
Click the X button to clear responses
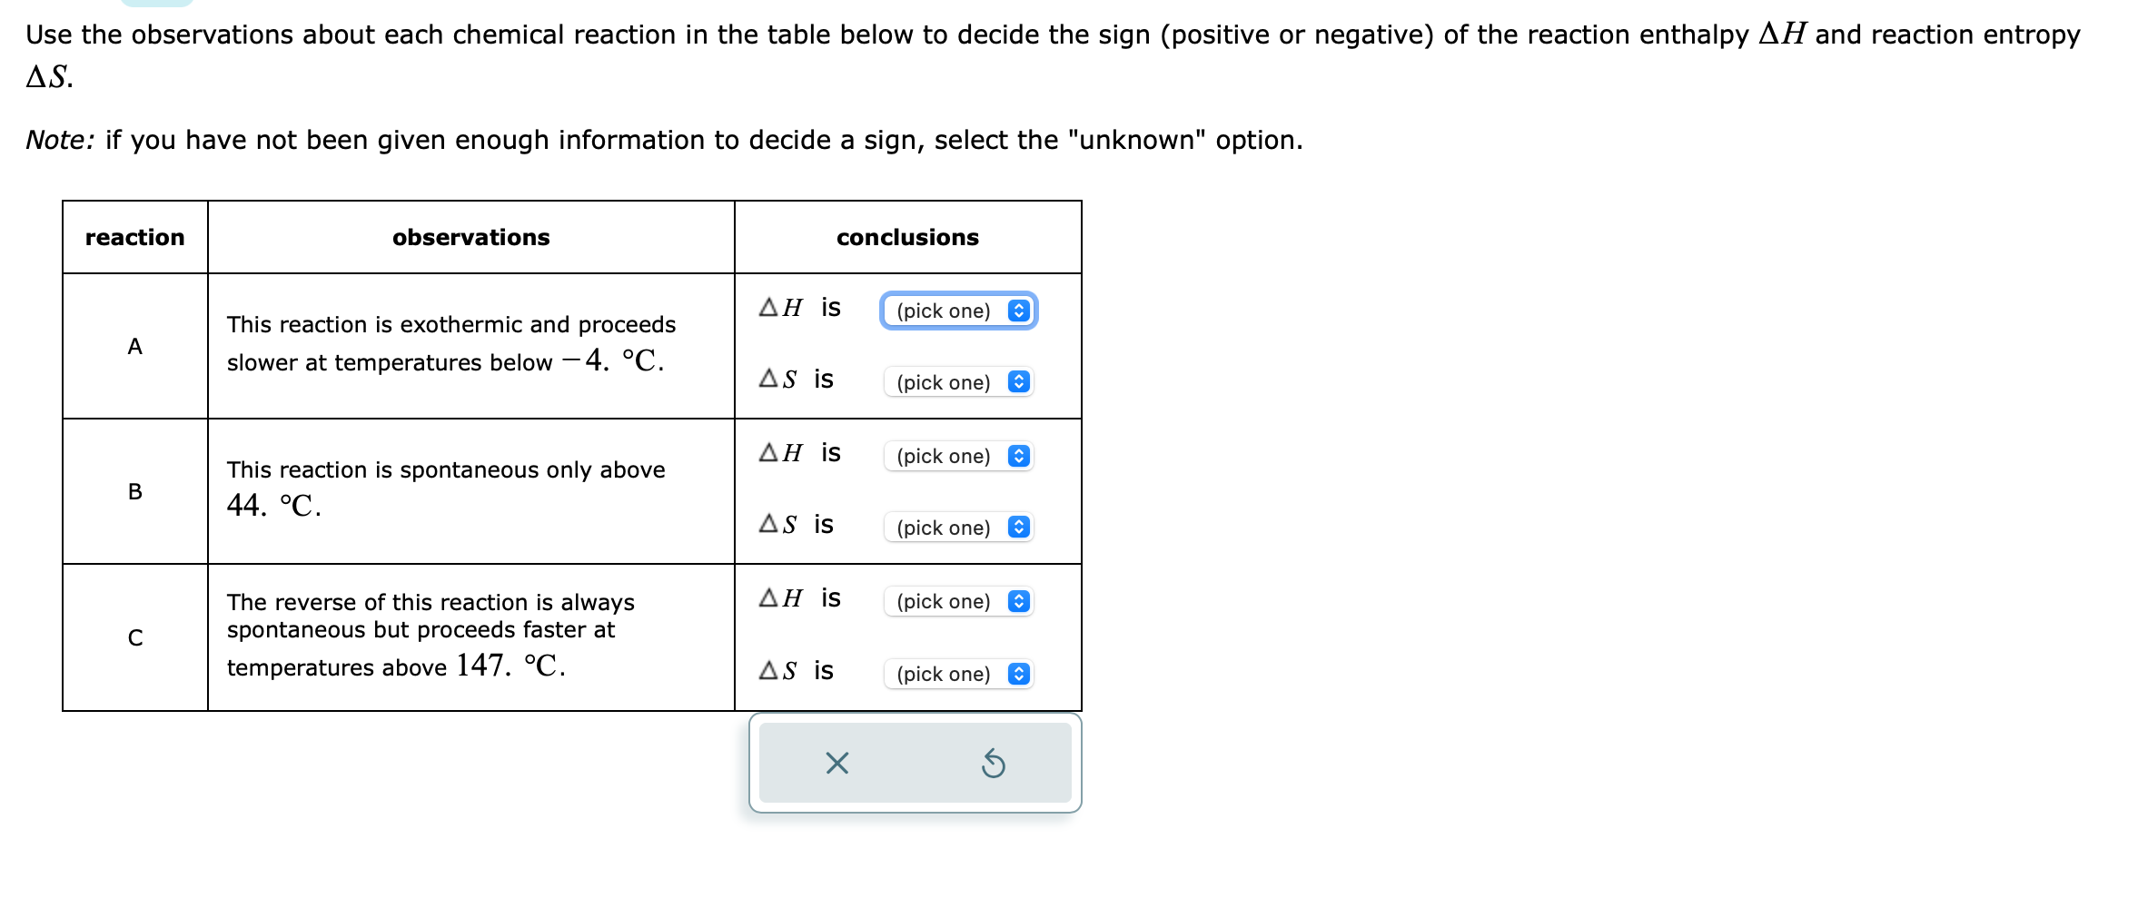(x=835, y=764)
